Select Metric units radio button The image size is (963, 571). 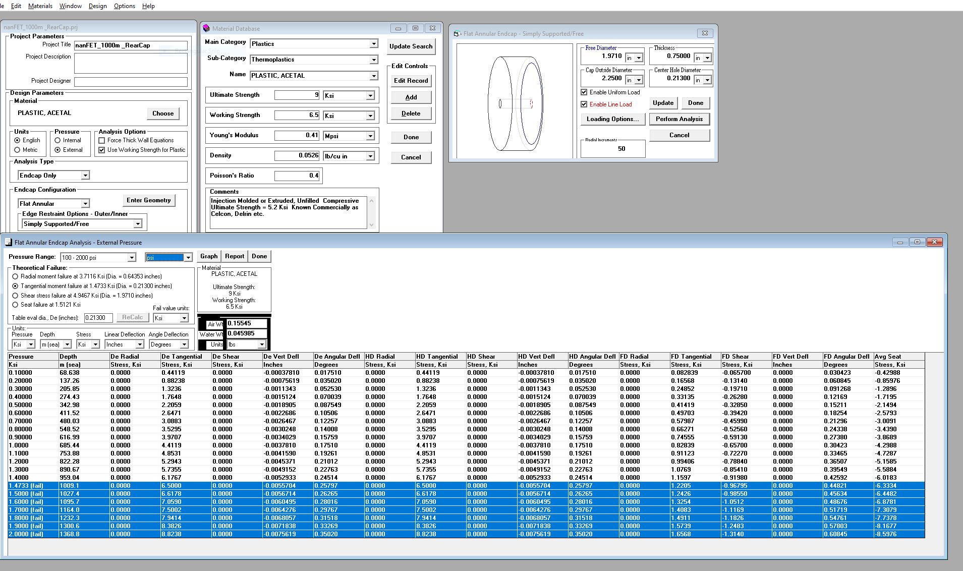click(x=17, y=150)
